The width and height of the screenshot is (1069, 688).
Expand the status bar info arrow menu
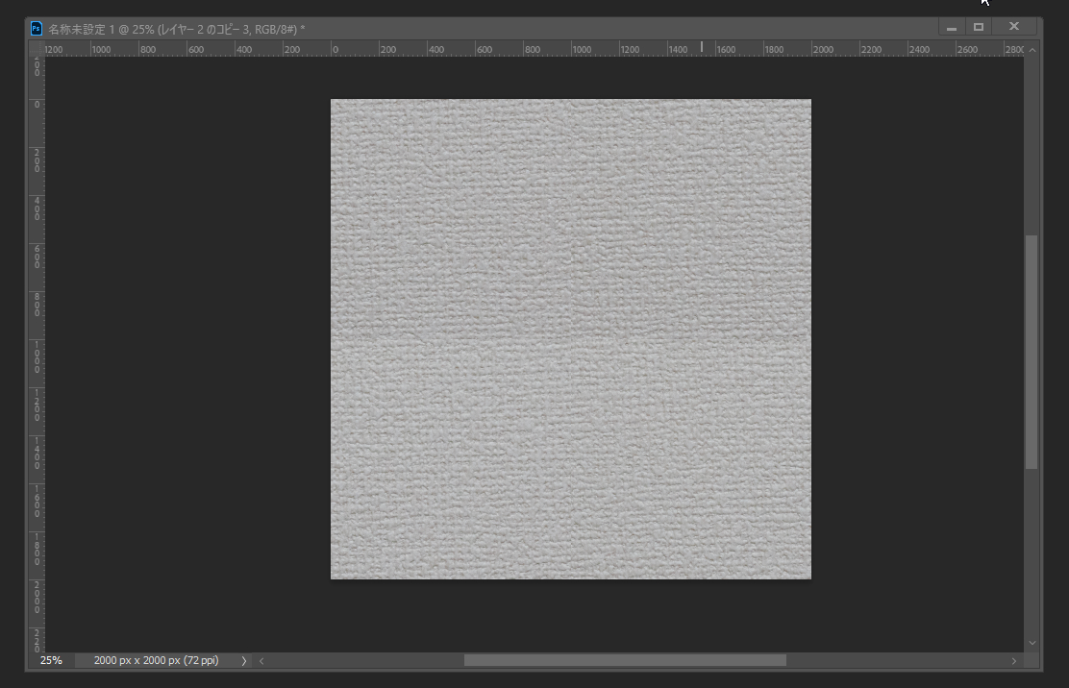[244, 661]
